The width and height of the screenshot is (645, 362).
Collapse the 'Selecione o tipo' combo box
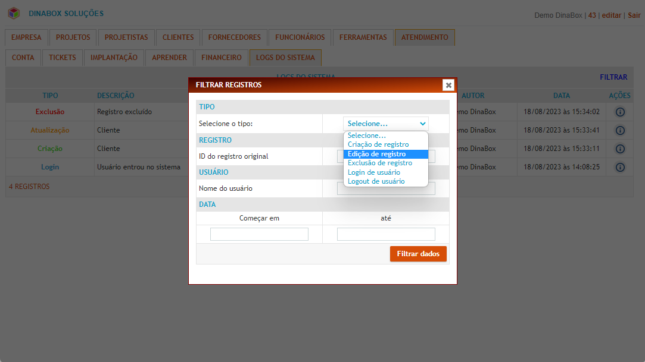pos(386,124)
